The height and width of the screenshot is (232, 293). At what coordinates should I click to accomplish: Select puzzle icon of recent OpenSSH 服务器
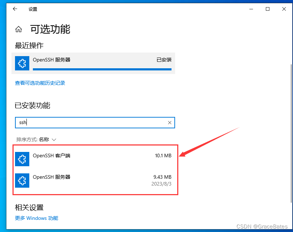tap(22, 63)
